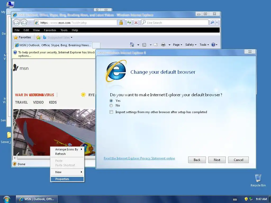Click the Help question mark icon
The width and height of the screenshot is (271, 203).
pos(213,45)
